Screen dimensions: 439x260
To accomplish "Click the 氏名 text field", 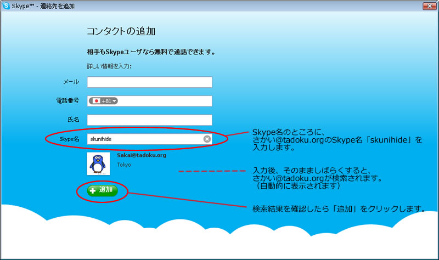I will (149, 120).
